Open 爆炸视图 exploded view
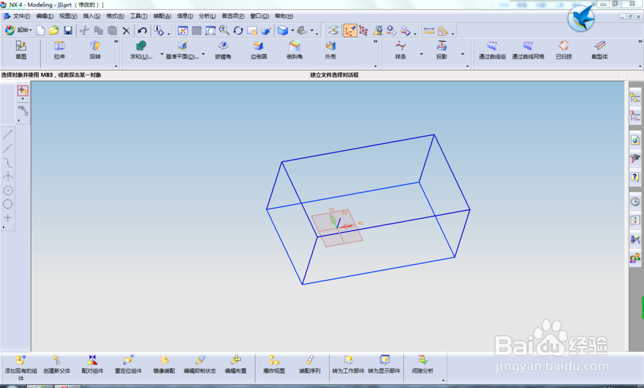 click(274, 365)
